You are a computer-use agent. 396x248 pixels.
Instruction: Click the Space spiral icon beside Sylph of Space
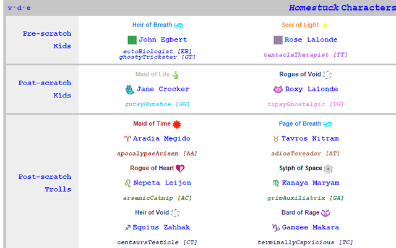point(329,168)
